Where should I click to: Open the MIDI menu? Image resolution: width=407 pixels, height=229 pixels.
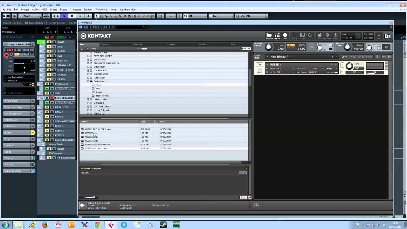[44, 10]
